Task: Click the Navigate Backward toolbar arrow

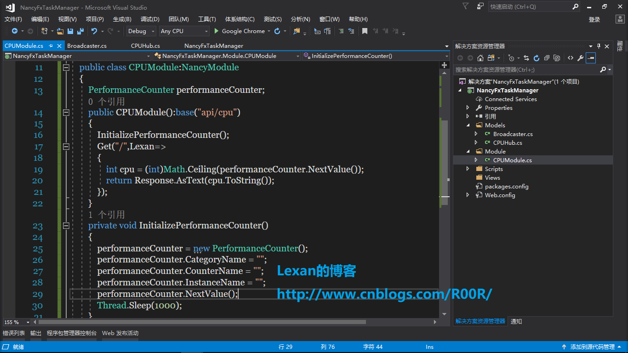Action: (14, 31)
